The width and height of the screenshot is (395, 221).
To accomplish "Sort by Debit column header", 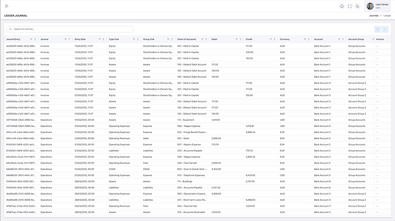I will (214, 39).
